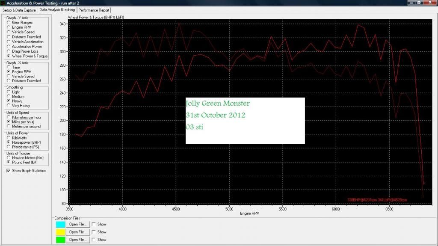Click the yellow comparison color swatch
This screenshot has width=438, height=246.
(x=61, y=232)
